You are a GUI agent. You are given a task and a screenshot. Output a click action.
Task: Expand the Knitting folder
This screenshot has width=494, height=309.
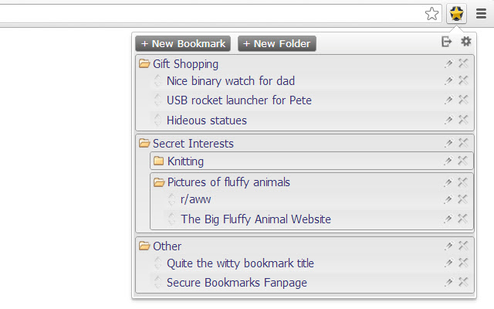pyautogui.click(x=159, y=161)
